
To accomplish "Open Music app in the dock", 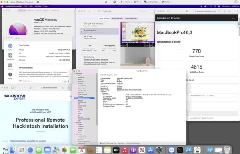I will click(125, 150).
